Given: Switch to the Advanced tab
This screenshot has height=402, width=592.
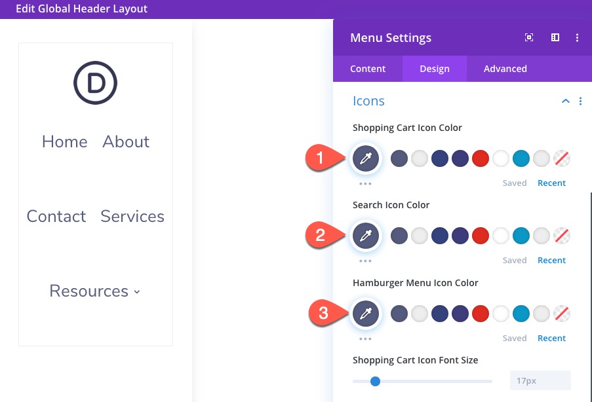Looking at the screenshot, I should pos(505,68).
